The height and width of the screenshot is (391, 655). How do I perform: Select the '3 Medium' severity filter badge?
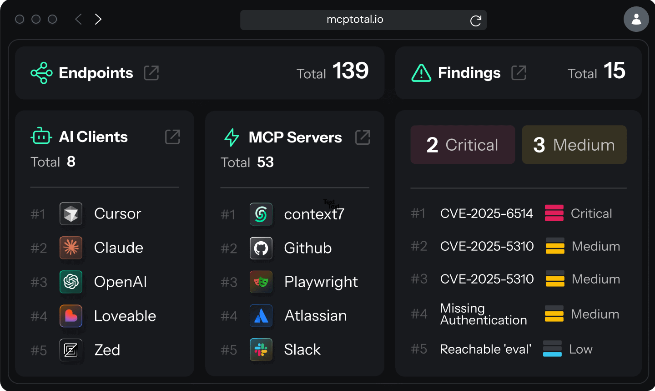click(574, 145)
